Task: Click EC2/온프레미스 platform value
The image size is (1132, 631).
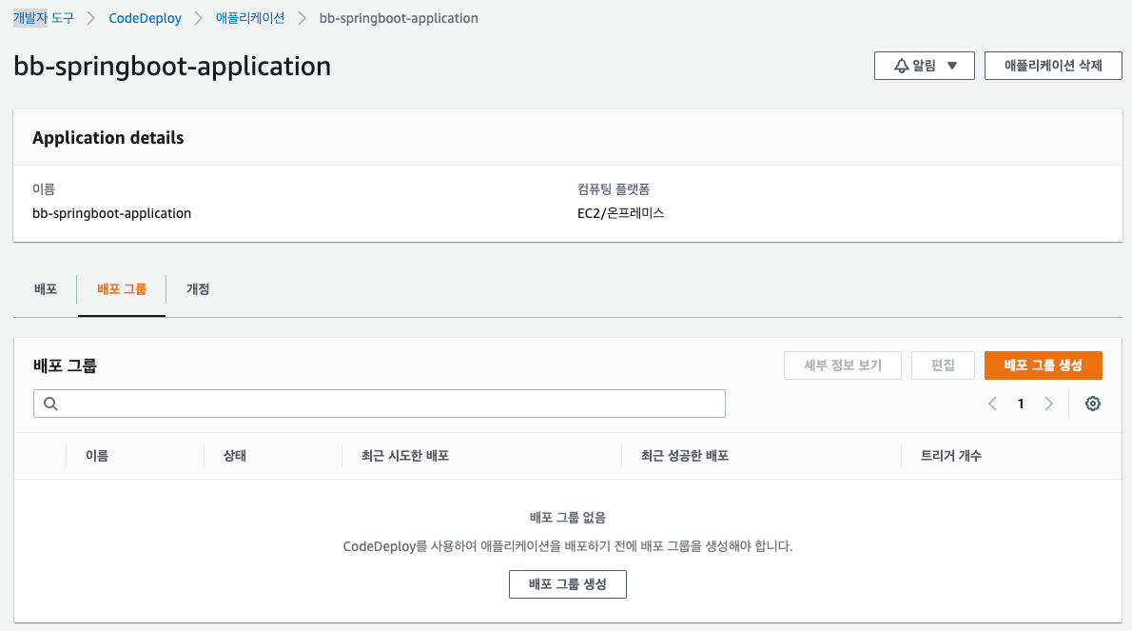Action: point(621,213)
